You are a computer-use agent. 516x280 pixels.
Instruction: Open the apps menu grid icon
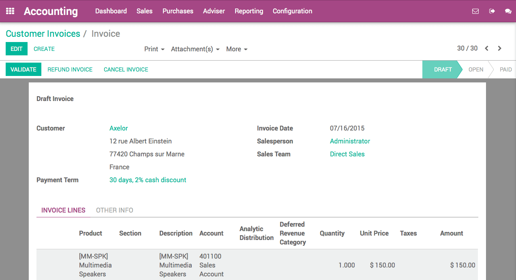(x=10, y=11)
